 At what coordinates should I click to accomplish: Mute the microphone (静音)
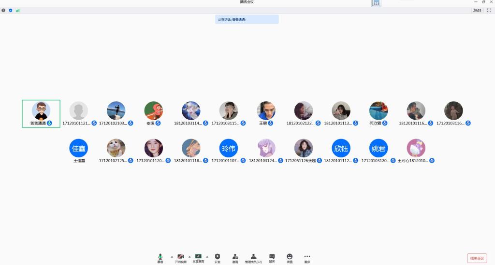[x=160, y=258]
